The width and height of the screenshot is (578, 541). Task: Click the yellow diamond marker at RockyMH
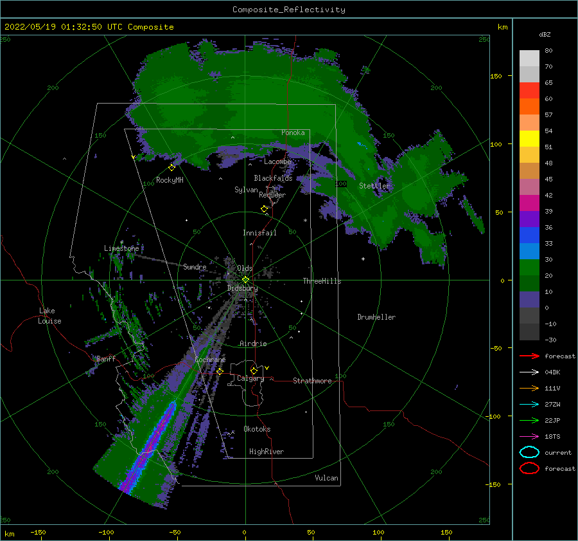coord(171,168)
